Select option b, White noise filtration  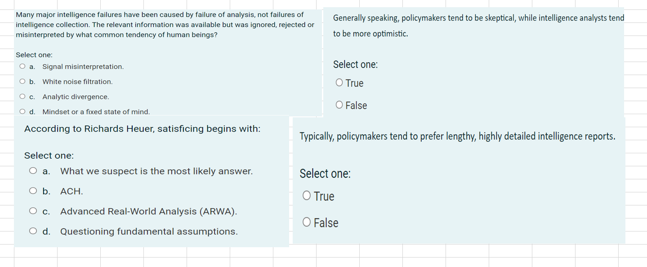(x=22, y=81)
